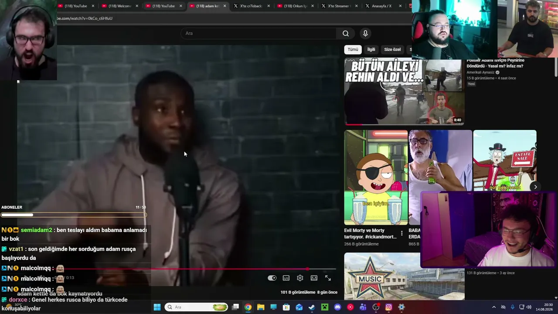Click the video duration label '8:40'
Image resolution: width=558 pixels, height=314 pixels.
[457, 120]
